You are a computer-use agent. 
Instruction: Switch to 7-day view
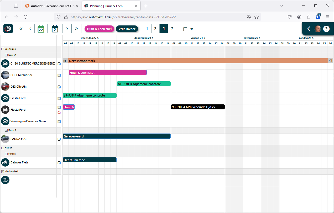(172, 29)
